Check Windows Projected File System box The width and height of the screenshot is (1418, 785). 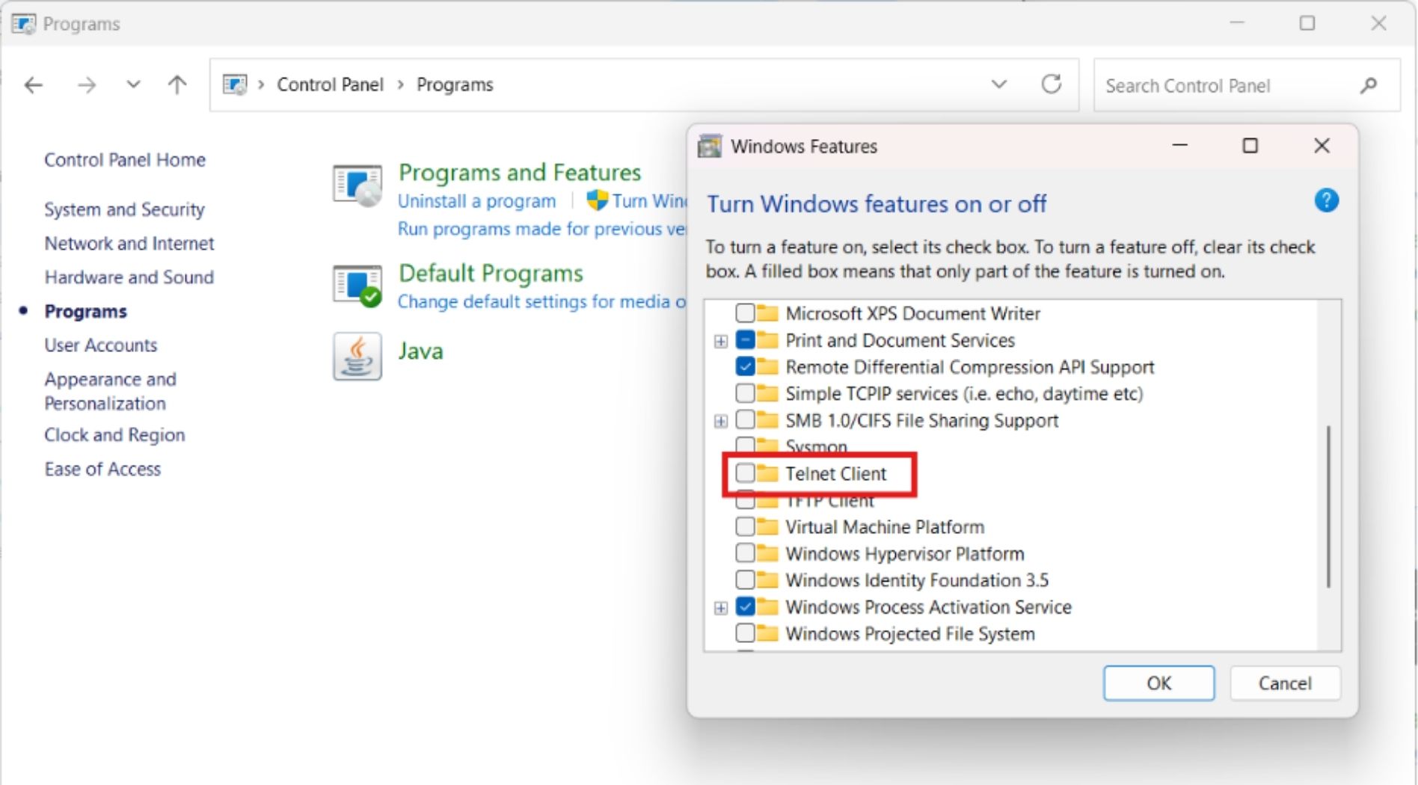745,633
